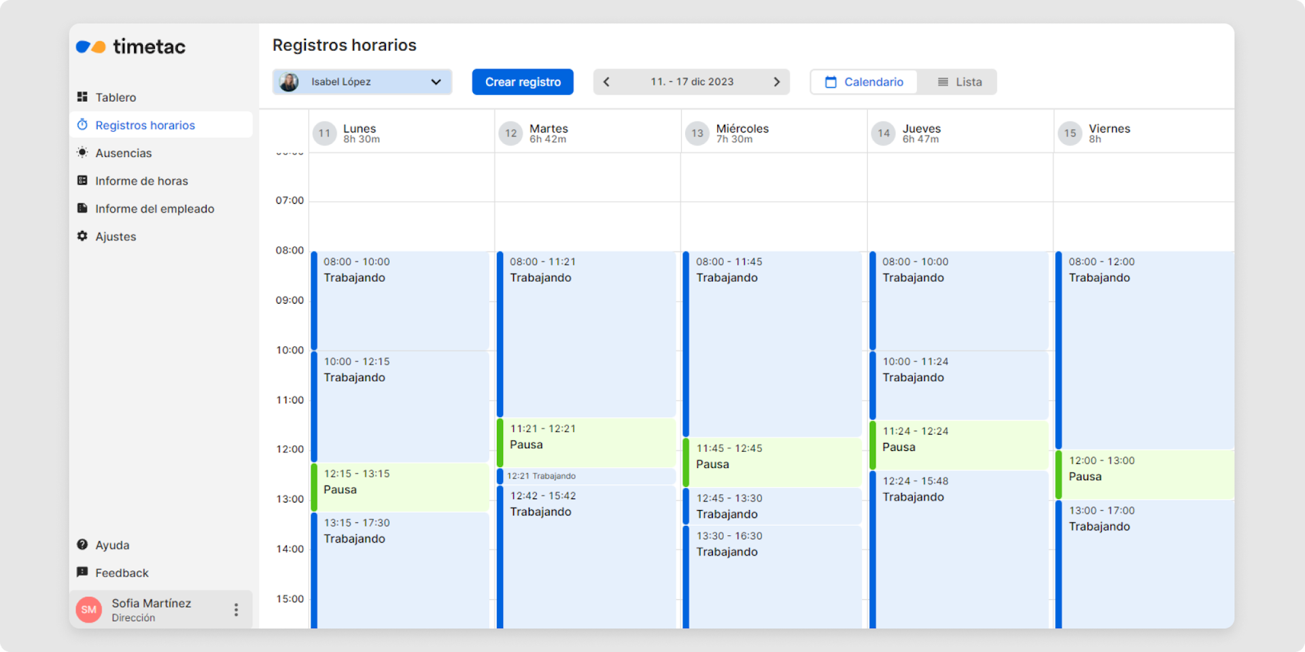Open Miércoles 13:30 - 16:30 Trabajando entry
The height and width of the screenshot is (652, 1305).
773,577
